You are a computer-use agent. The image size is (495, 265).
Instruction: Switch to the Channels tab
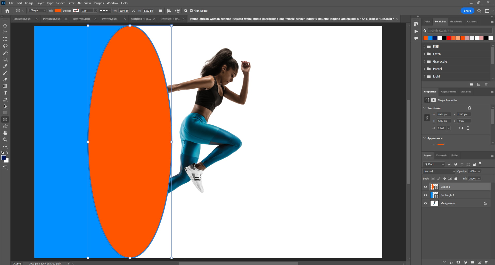point(441,156)
